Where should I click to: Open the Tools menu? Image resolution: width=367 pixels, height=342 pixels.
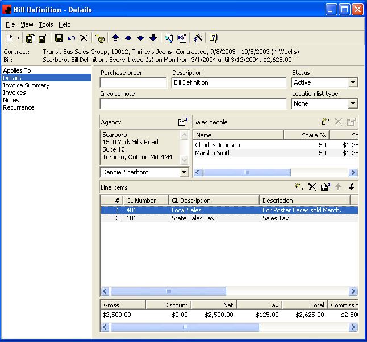[45, 24]
